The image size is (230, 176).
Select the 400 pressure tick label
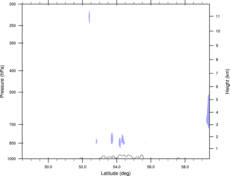[x=12, y=71]
